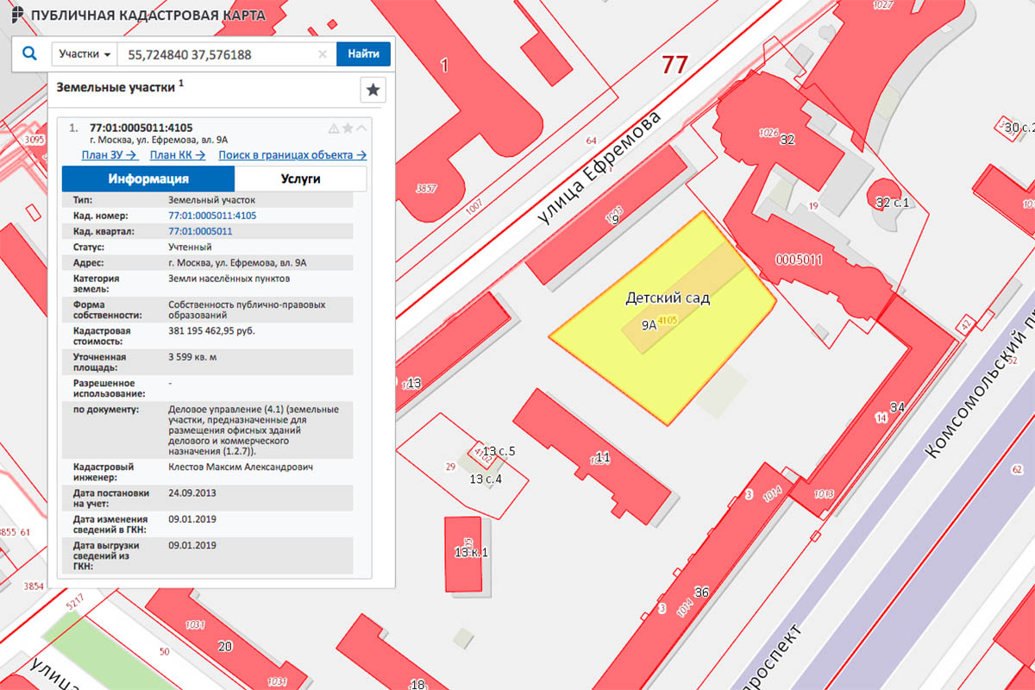The height and width of the screenshot is (690, 1035).
Task: Click the magnifier search icon
Action: point(29,53)
